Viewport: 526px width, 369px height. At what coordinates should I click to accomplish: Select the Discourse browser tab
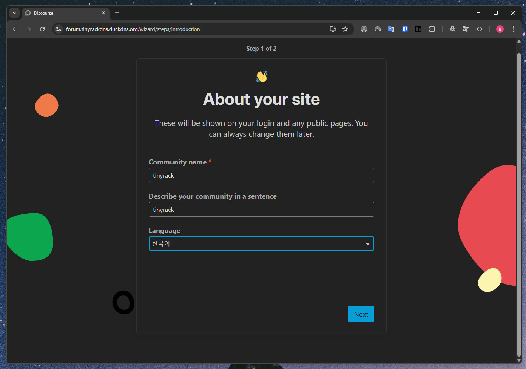point(66,13)
